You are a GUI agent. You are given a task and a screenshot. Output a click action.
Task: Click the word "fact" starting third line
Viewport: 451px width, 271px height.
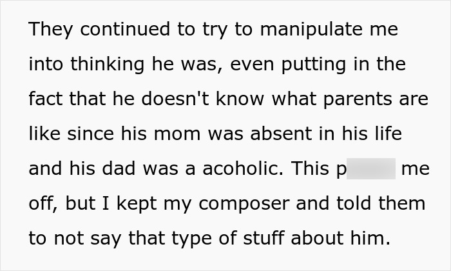[45, 99]
